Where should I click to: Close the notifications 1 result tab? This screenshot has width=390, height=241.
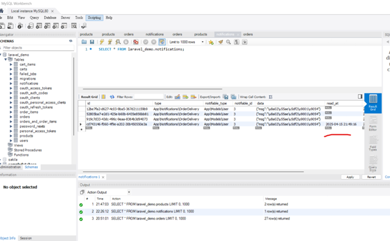tap(103, 177)
